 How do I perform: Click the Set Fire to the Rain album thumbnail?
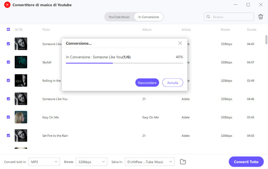[x=21, y=135]
